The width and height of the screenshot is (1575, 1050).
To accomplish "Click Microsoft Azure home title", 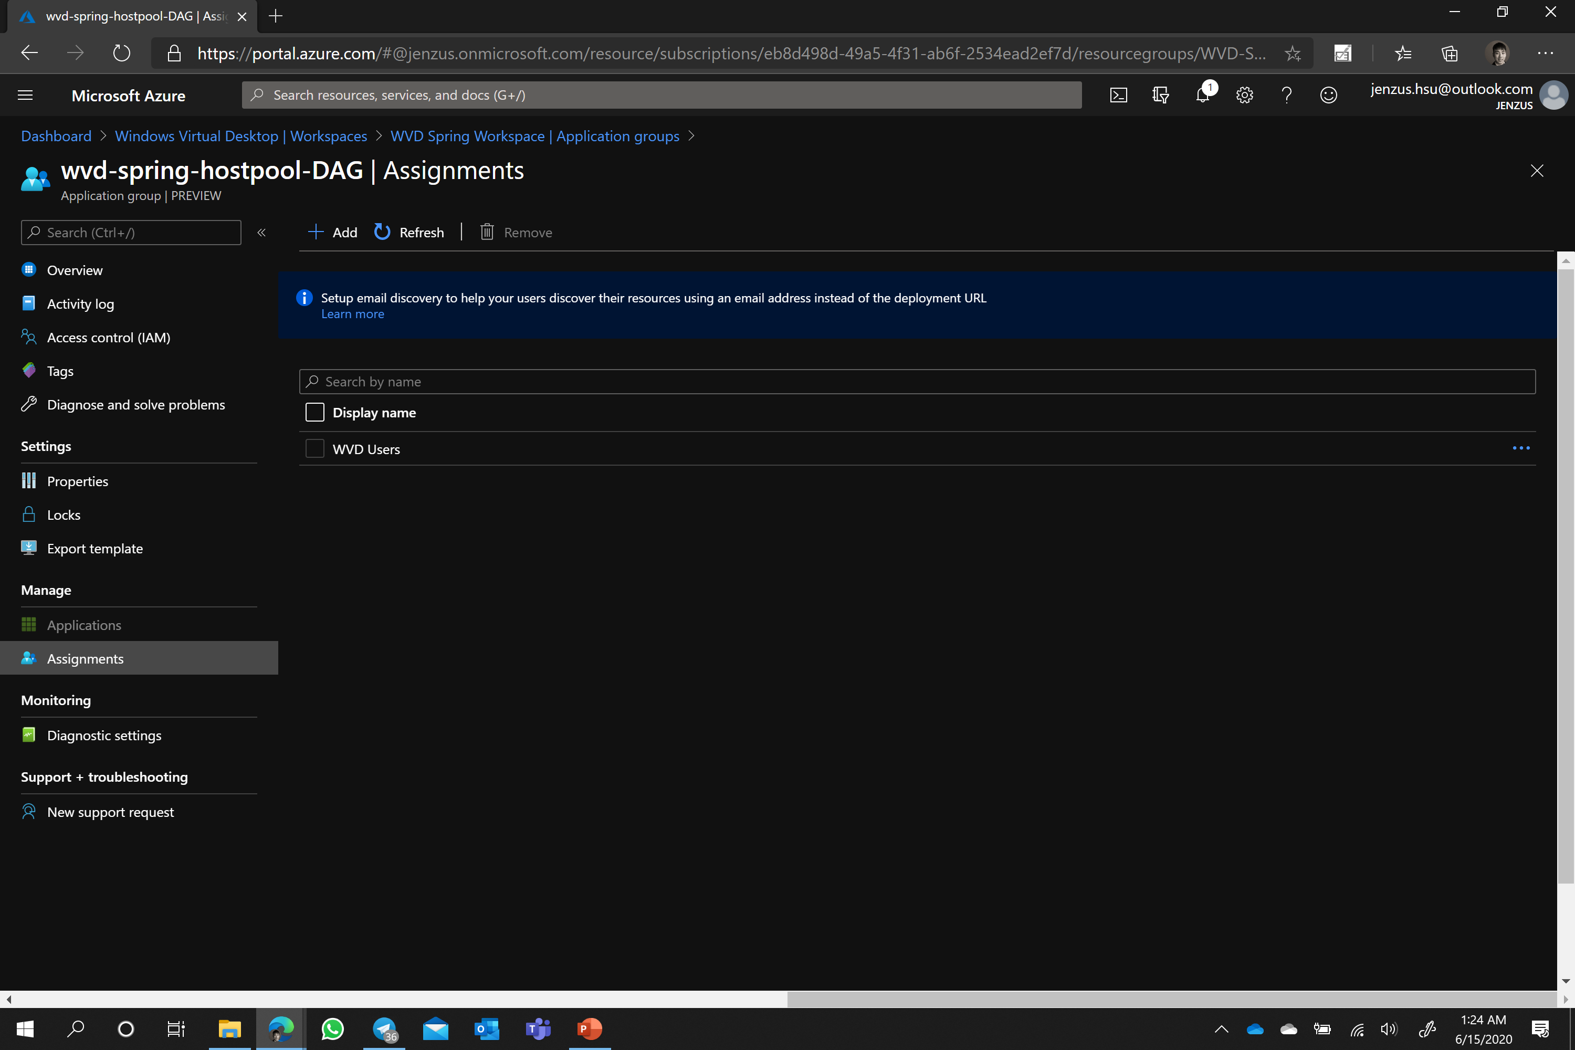I will pyautogui.click(x=128, y=95).
